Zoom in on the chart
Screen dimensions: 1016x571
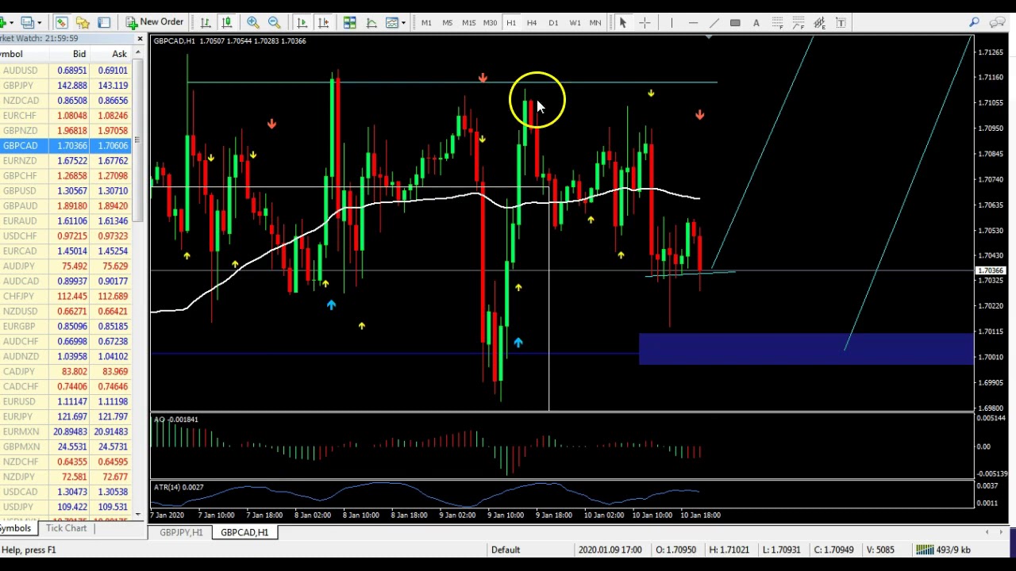coord(252,22)
